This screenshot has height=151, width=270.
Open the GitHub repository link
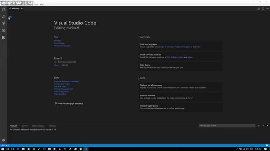[x=61, y=91]
